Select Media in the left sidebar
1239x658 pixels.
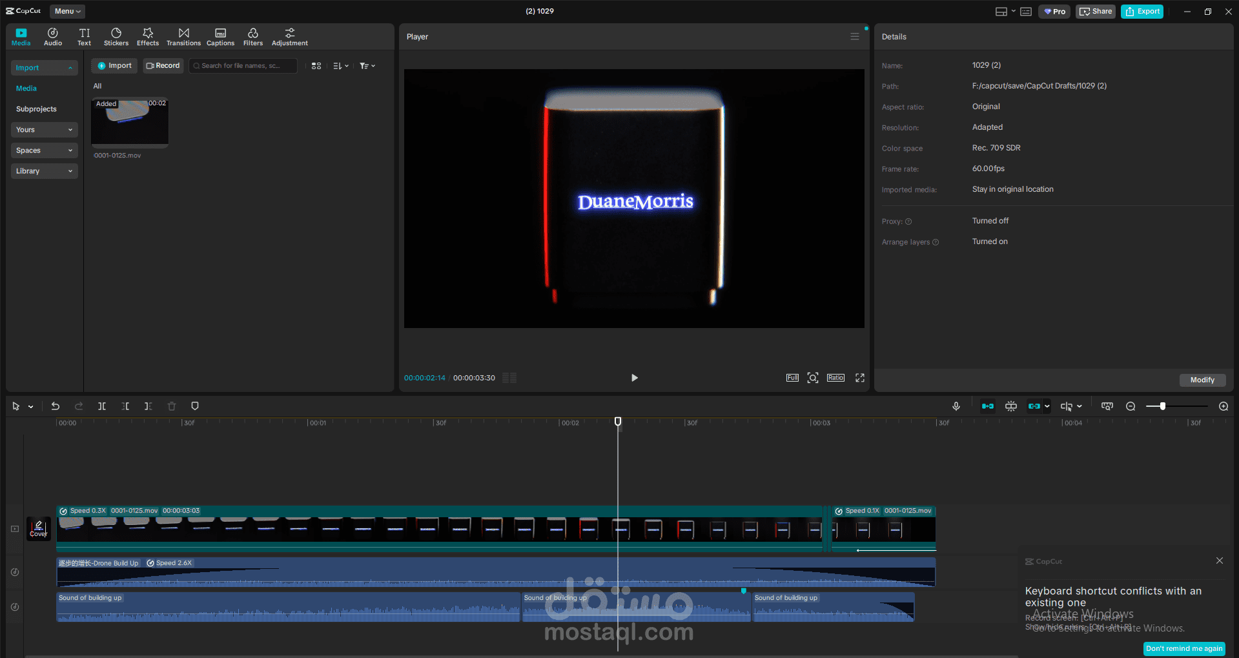click(26, 88)
